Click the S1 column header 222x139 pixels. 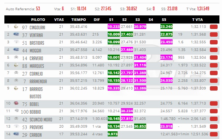tap(111, 19)
